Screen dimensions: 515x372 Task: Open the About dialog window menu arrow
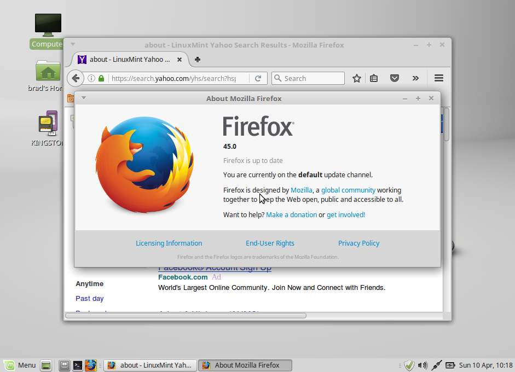click(x=84, y=98)
